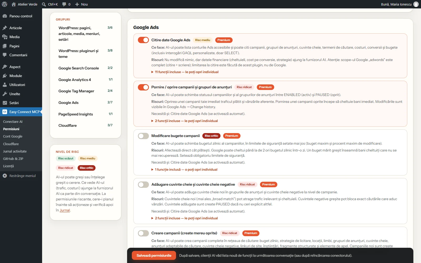Click the Risc critic legend badge

[87, 168]
